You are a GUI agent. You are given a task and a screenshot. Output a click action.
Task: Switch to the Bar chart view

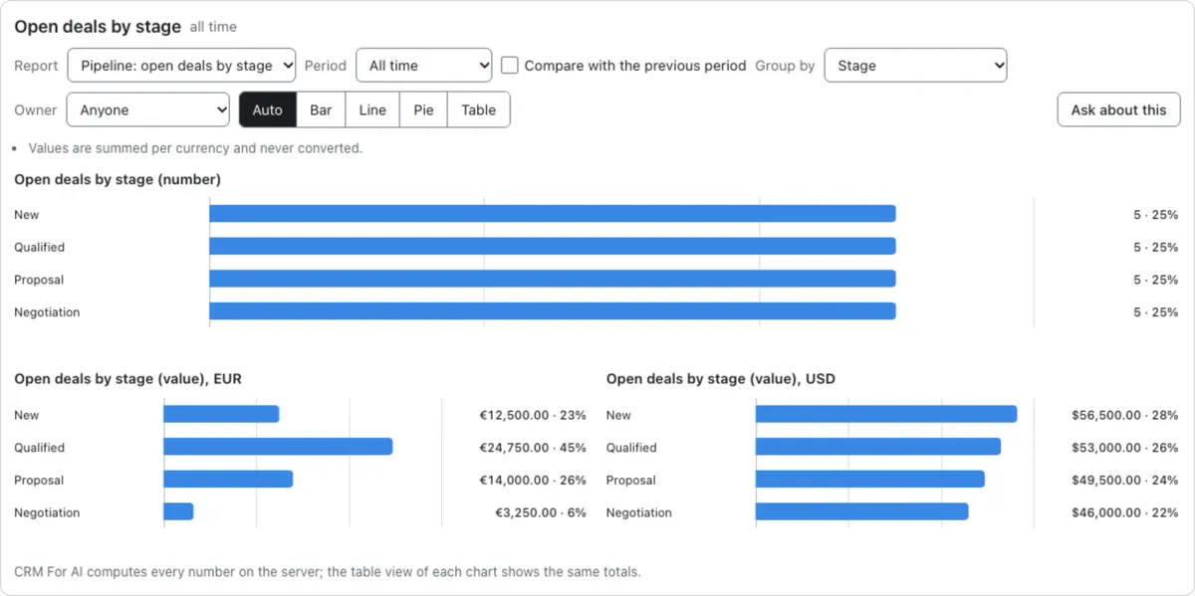point(321,110)
